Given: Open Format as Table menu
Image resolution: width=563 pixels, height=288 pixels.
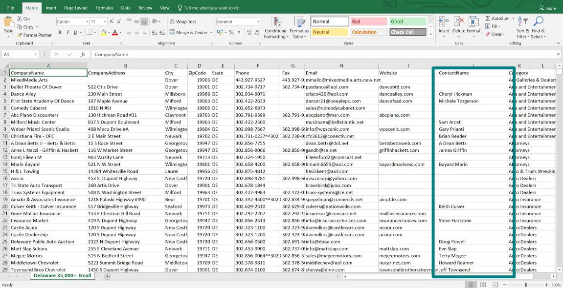Looking at the screenshot, I should [299, 28].
